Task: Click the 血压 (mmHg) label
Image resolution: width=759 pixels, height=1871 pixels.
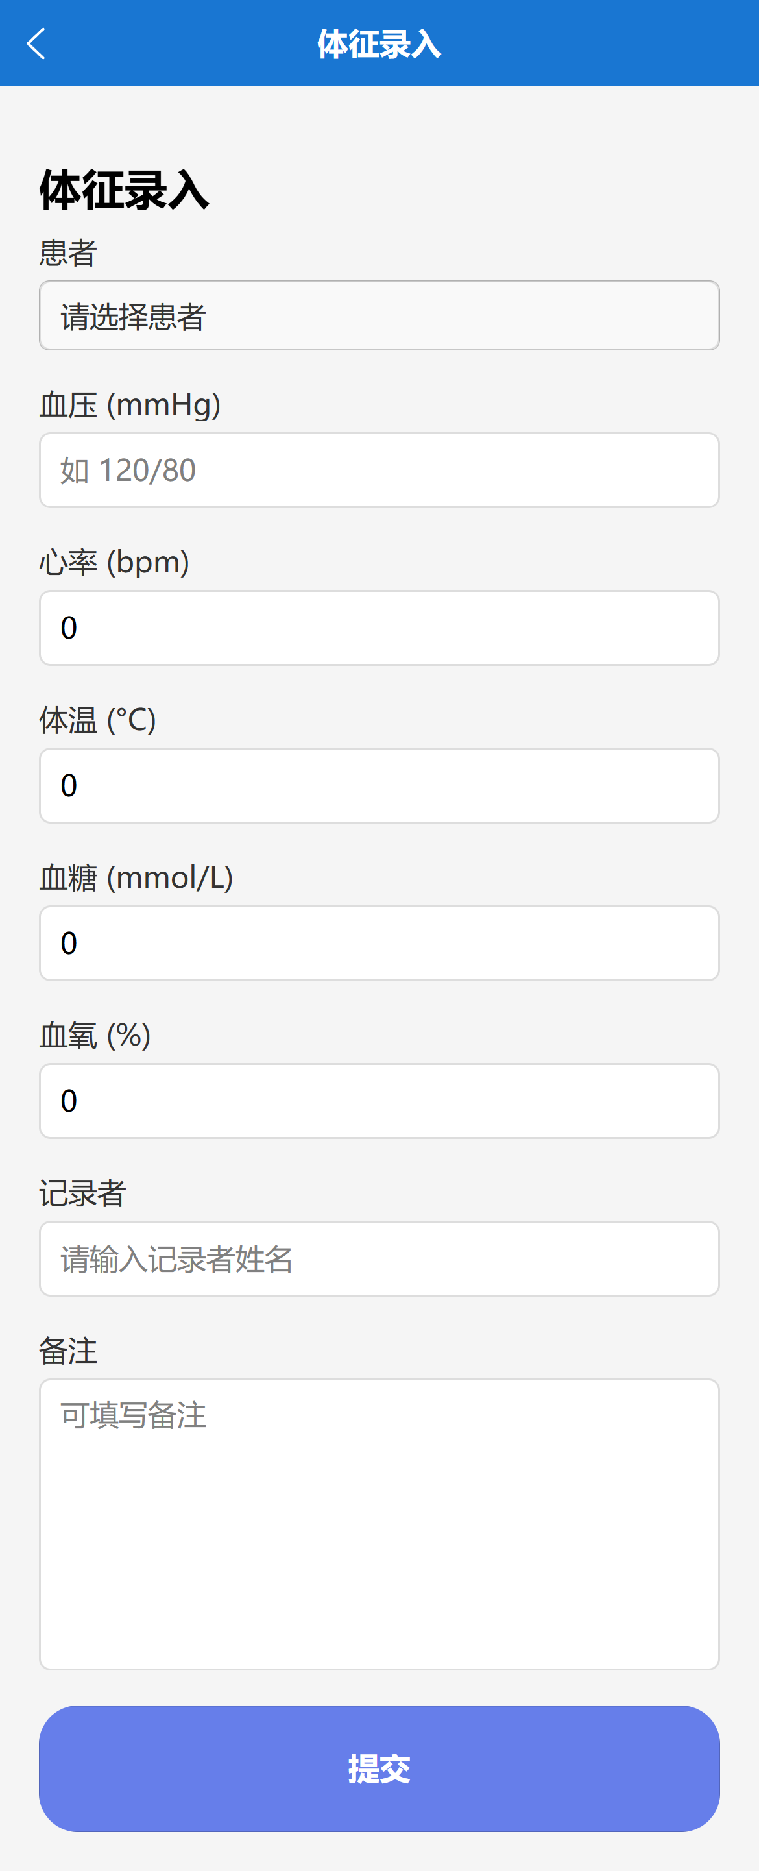Action: [x=130, y=404]
